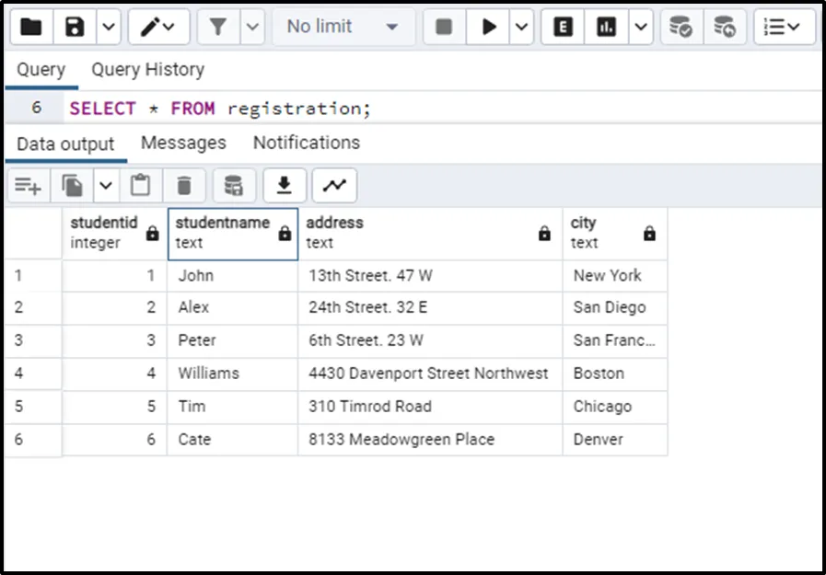Click the Explain query E icon
The height and width of the screenshot is (575, 826).
563,27
